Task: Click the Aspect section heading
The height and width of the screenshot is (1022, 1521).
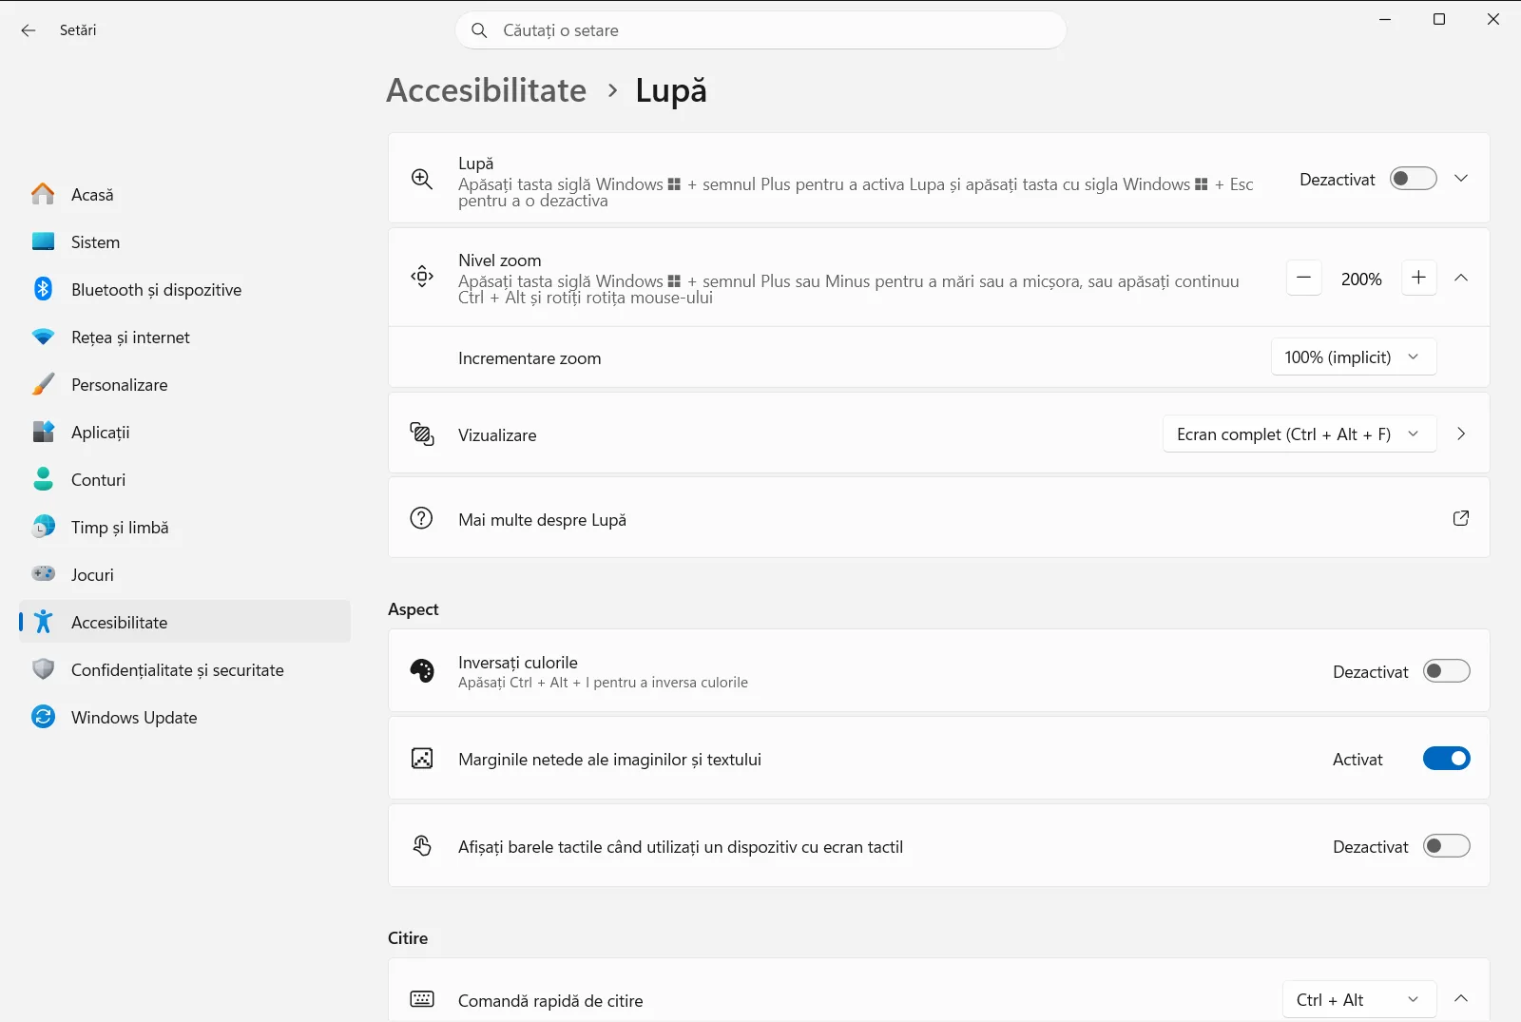Action: click(x=414, y=609)
